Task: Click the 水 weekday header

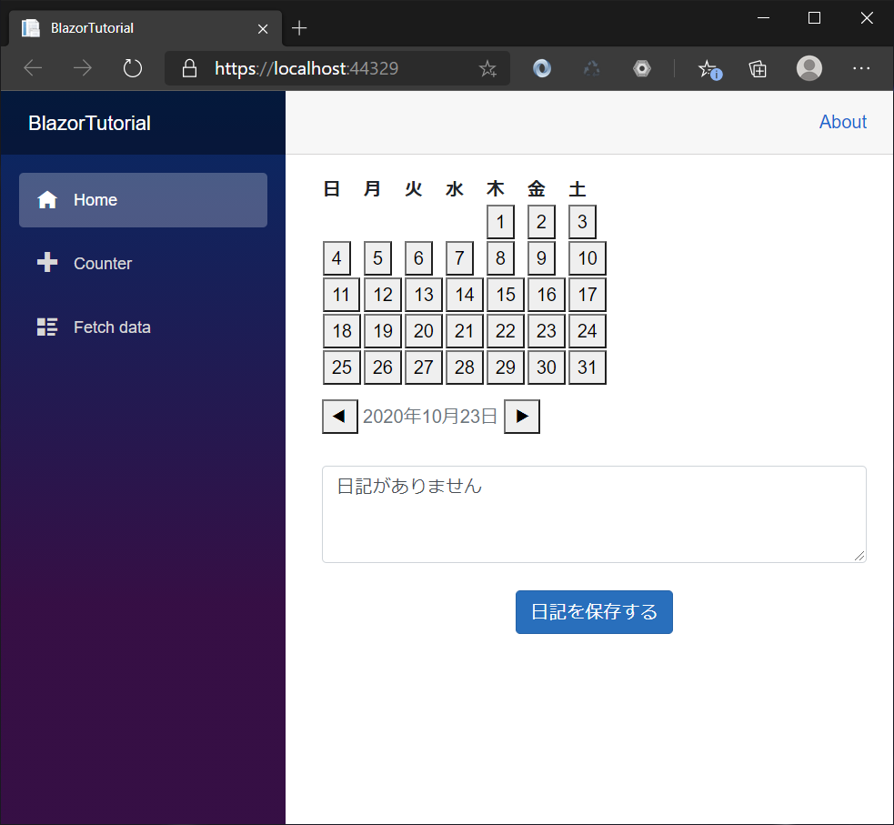Action: coord(455,188)
